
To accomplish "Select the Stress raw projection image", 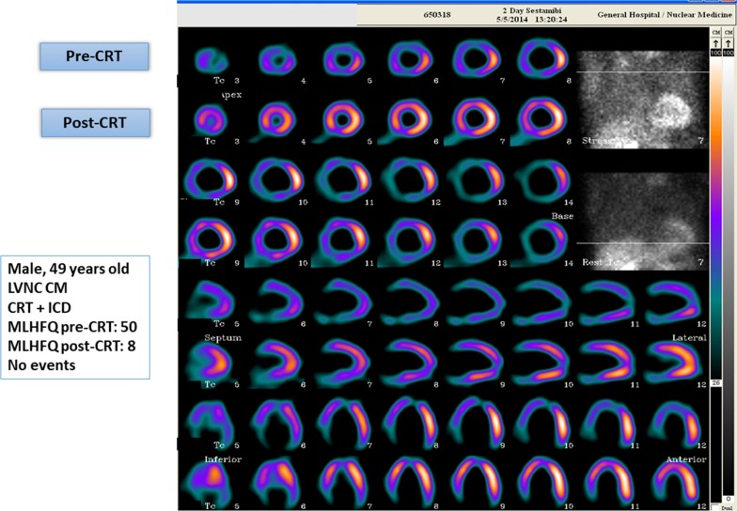I will (642, 111).
